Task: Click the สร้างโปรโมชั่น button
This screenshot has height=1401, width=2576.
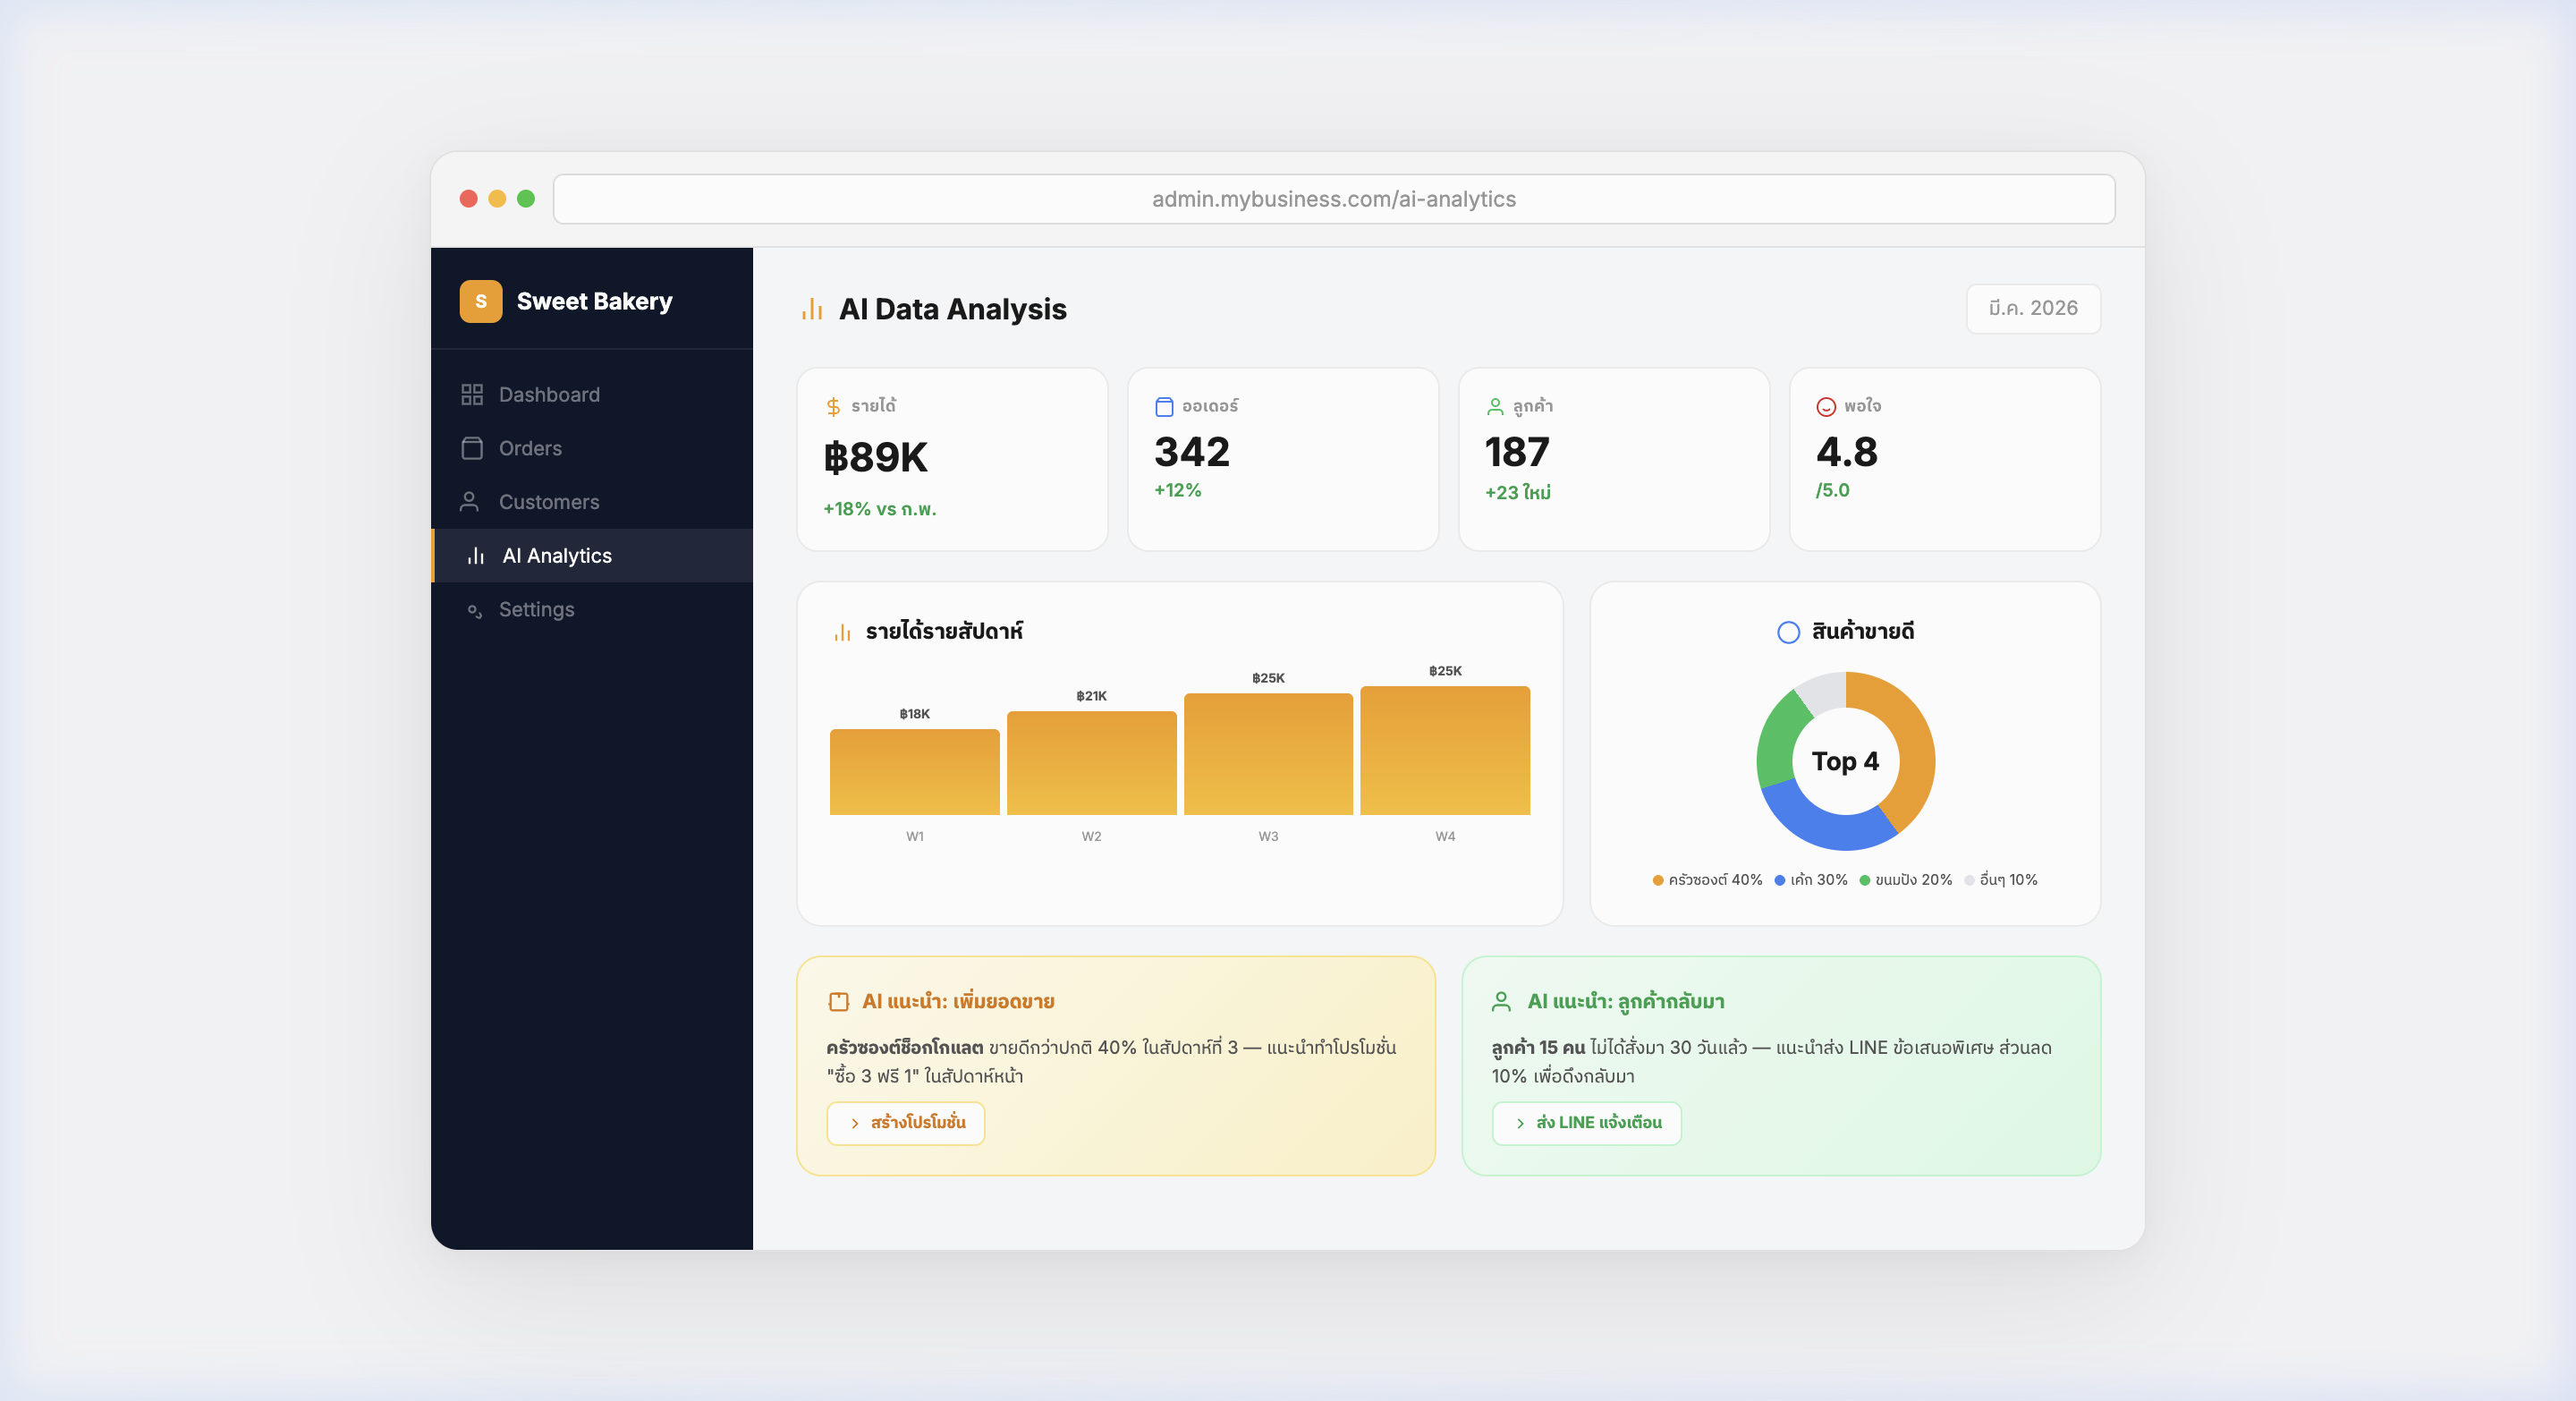Action: coord(905,1123)
